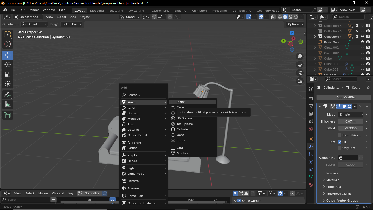
Task: Enable the Only Rim checkbox
Action: coord(340,148)
